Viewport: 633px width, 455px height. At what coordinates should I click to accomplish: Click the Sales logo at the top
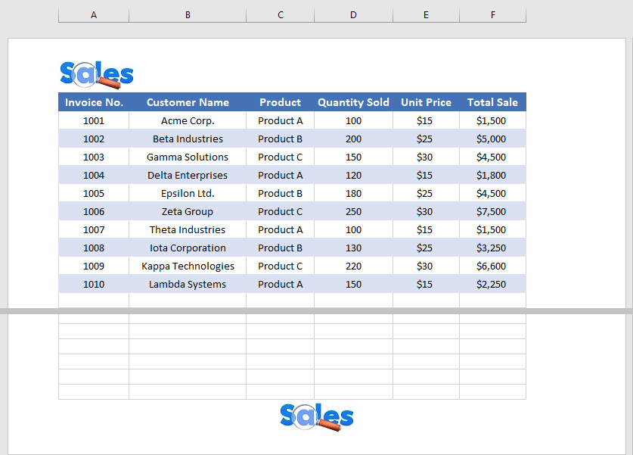95,73
